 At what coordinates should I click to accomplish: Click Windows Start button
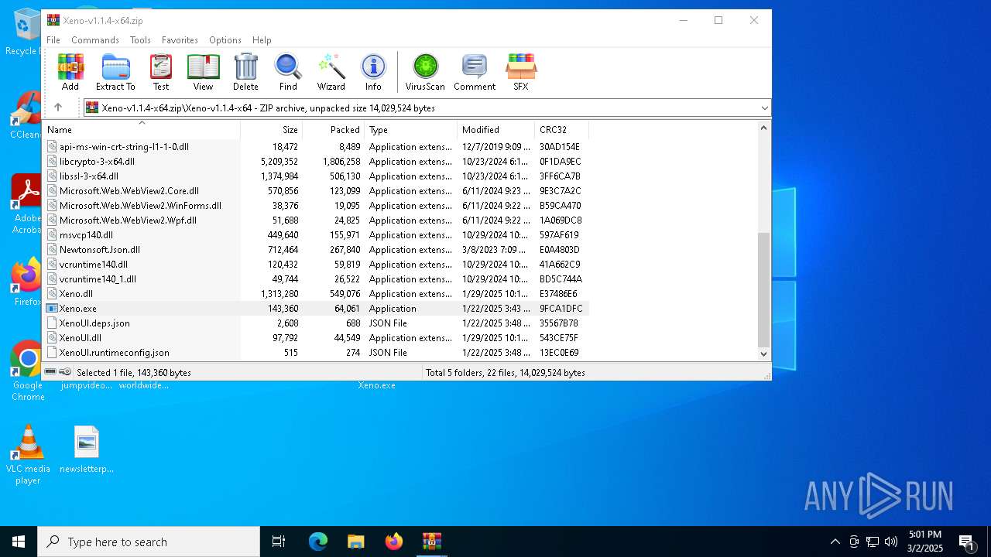click(x=19, y=542)
